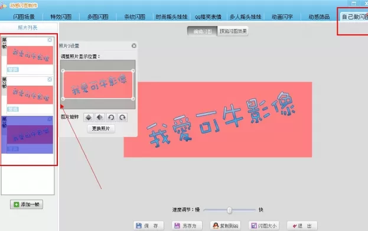
Task: Click the speed 速度调节 slider handle
Action: coord(230,210)
